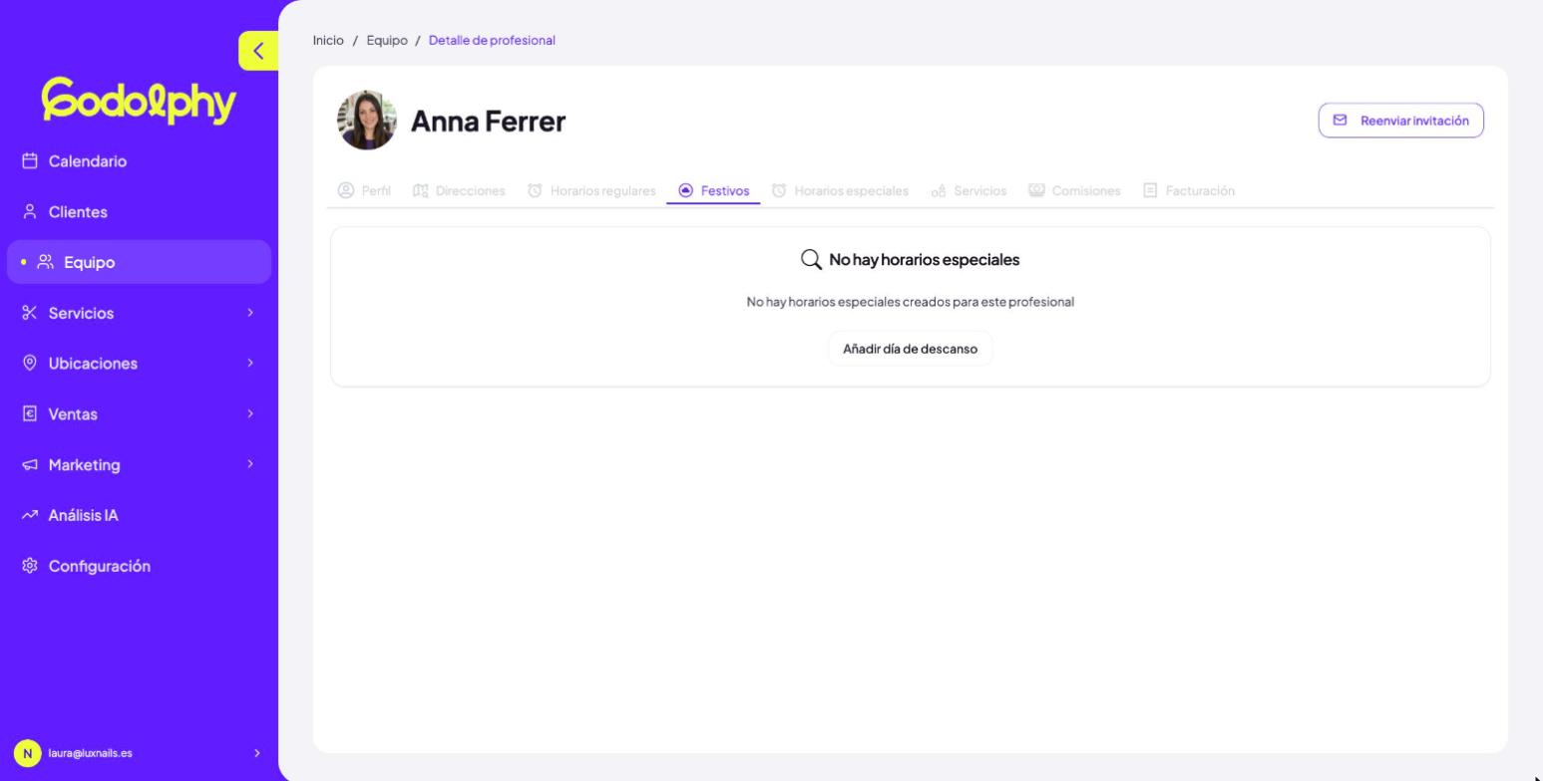Viewport: 1543px width, 781px height.
Task: Select the Festivos tab
Action: coord(713,190)
